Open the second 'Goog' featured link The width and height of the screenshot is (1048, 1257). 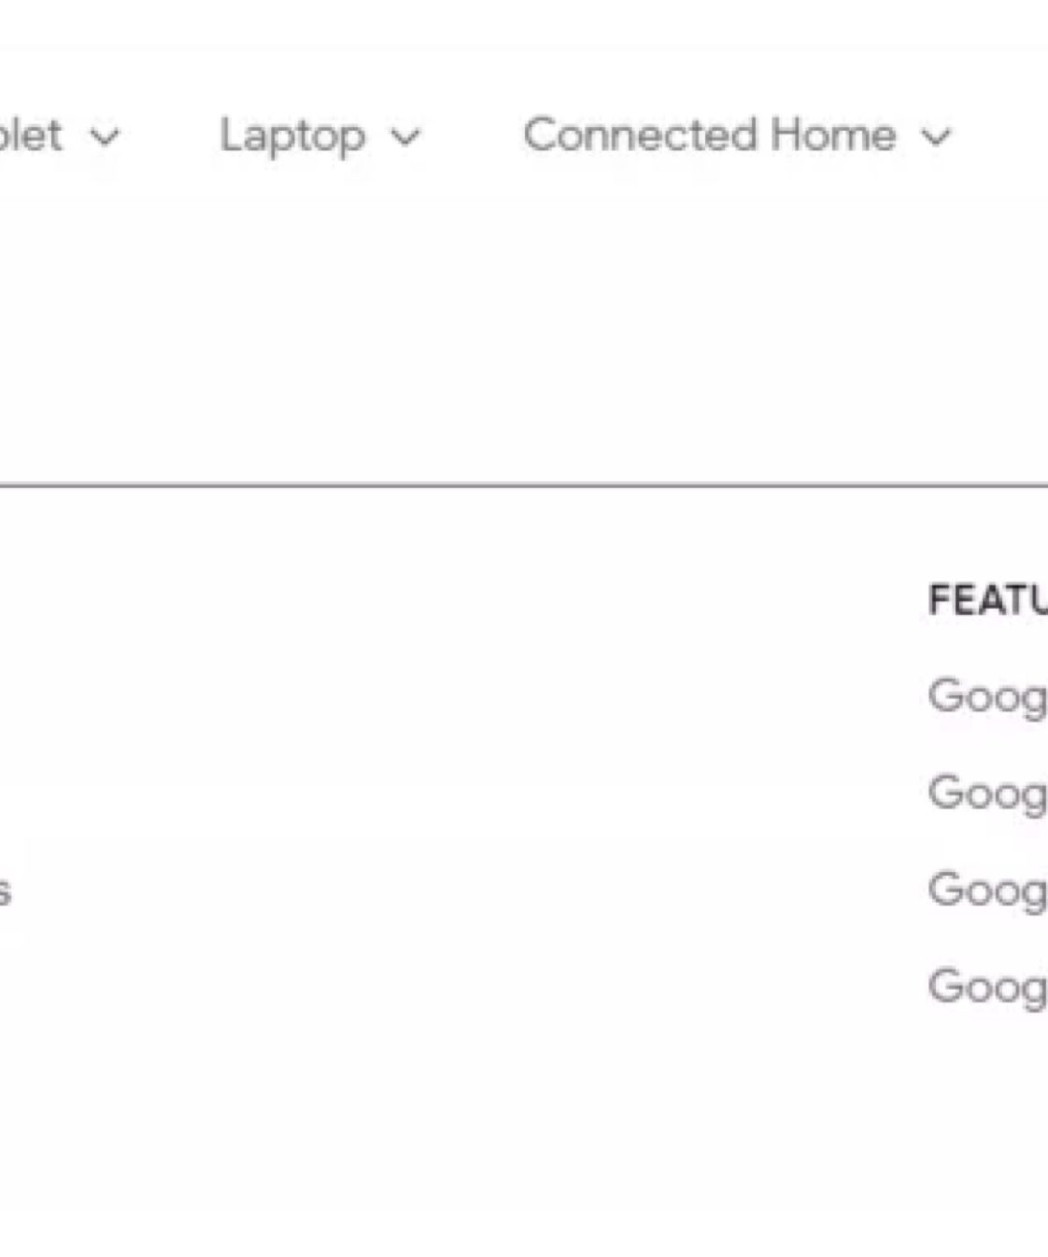click(987, 793)
